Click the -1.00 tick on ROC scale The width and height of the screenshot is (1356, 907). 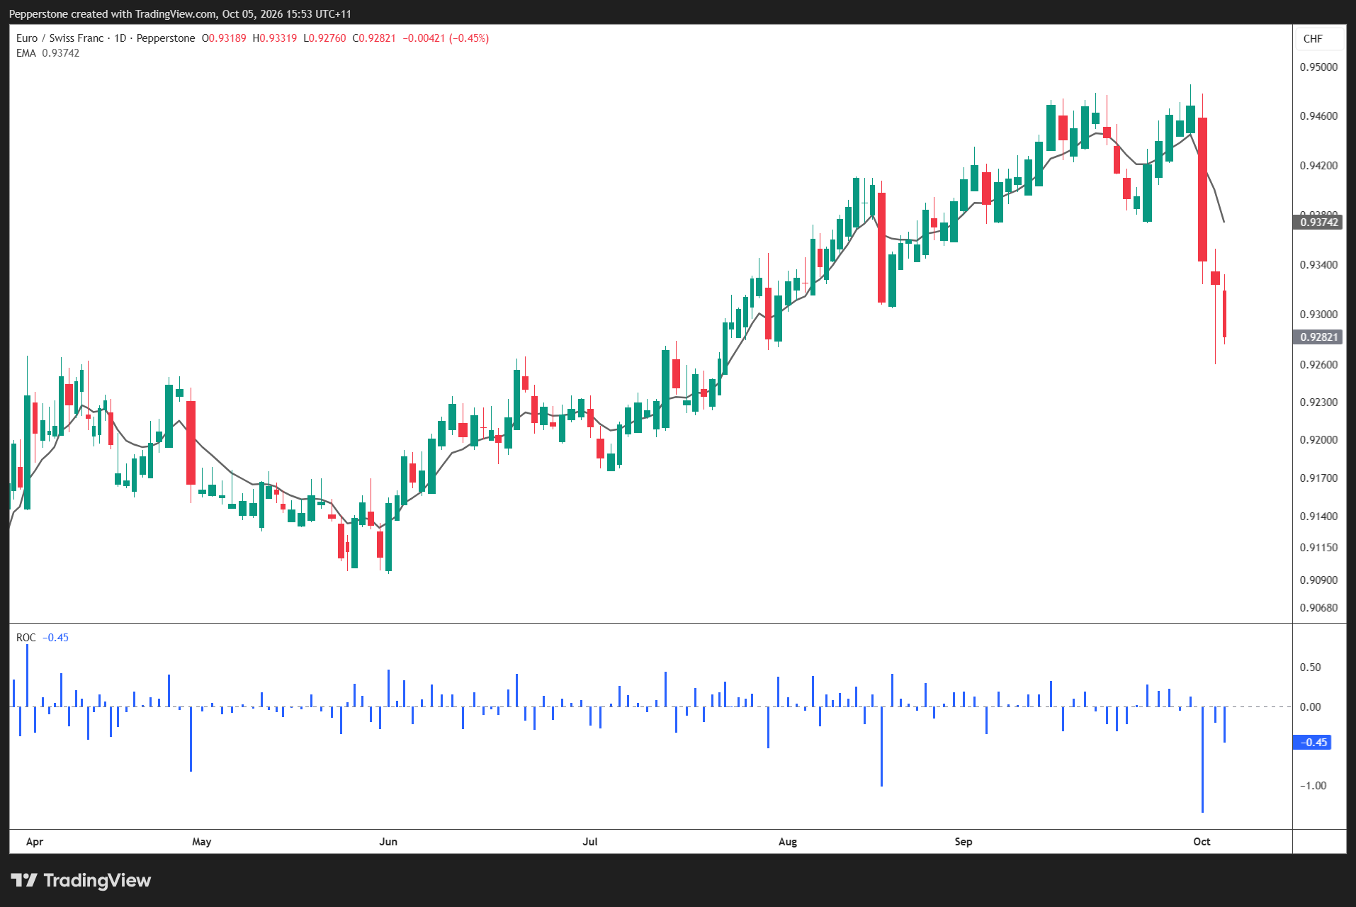[x=1313, y=786]
